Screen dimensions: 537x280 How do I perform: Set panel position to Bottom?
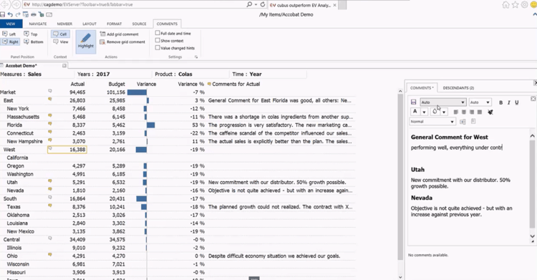(34, 42)
